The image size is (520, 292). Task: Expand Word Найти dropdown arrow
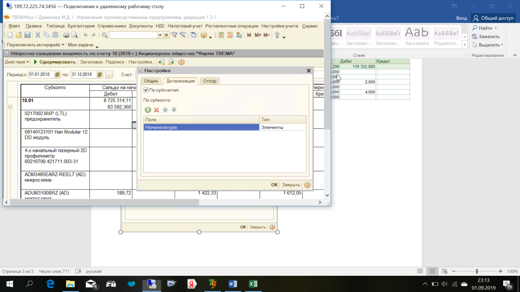tap(496, 28)
